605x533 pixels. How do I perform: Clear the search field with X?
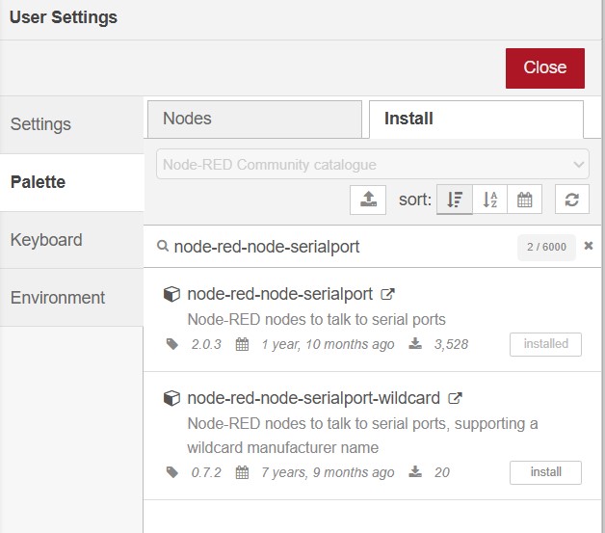point(589,246)
